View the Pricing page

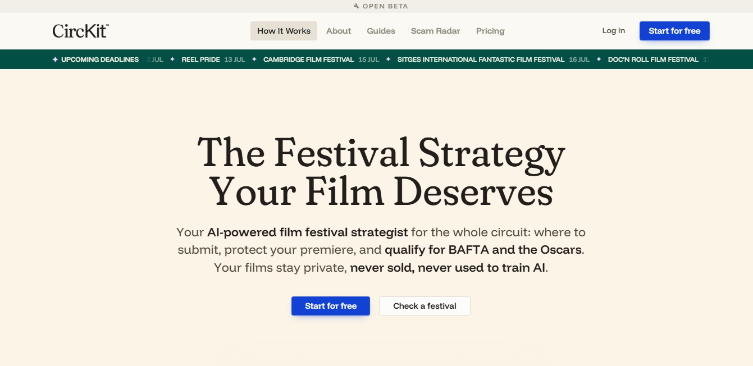point(490,31)
